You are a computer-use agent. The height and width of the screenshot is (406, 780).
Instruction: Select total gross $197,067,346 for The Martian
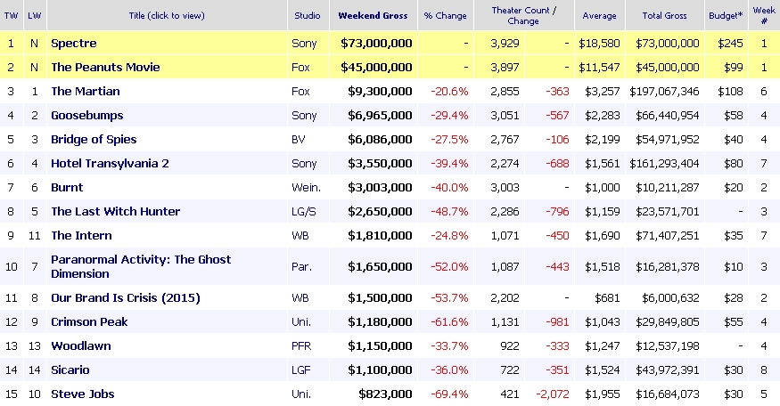pyautogui.click(x=665, y=92)
